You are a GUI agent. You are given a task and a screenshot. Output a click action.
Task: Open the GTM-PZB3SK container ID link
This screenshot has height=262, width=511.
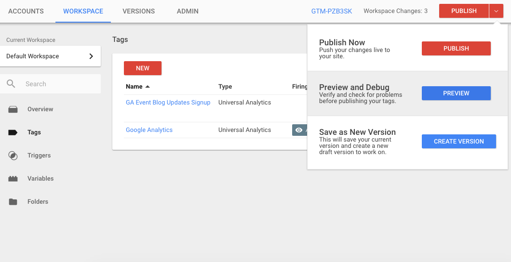332,11
